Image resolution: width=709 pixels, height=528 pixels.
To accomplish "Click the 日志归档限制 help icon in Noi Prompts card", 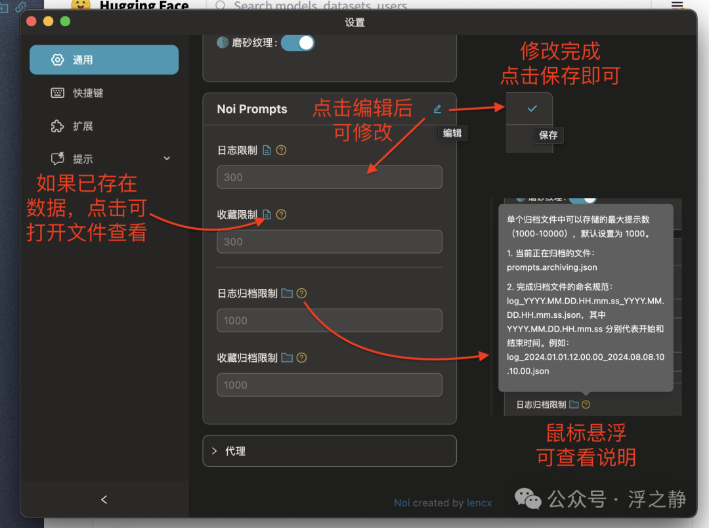I will pos(301,293).
